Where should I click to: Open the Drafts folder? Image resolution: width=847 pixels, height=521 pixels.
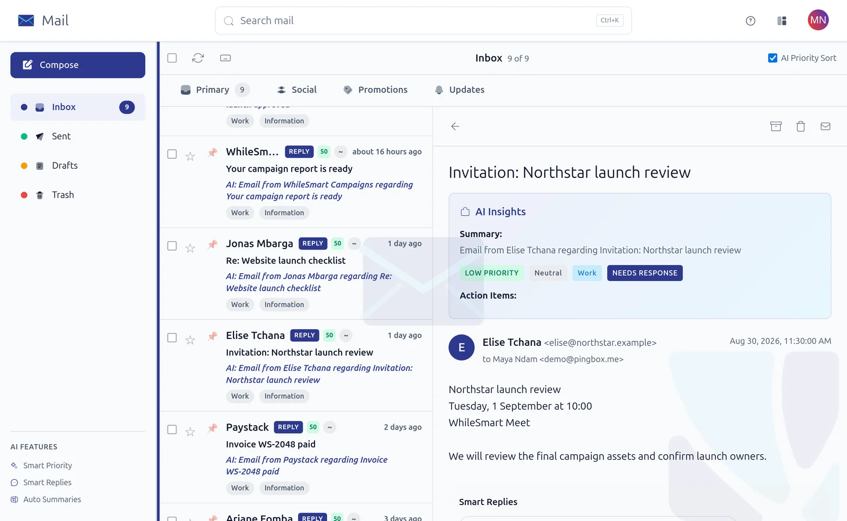click(x=78, y=166)
